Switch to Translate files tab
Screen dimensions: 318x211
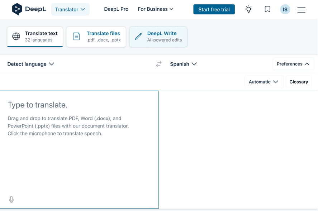point(96,37)
